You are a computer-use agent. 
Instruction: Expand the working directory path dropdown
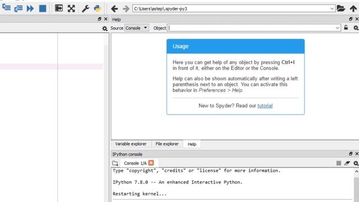tap(332, 9)
